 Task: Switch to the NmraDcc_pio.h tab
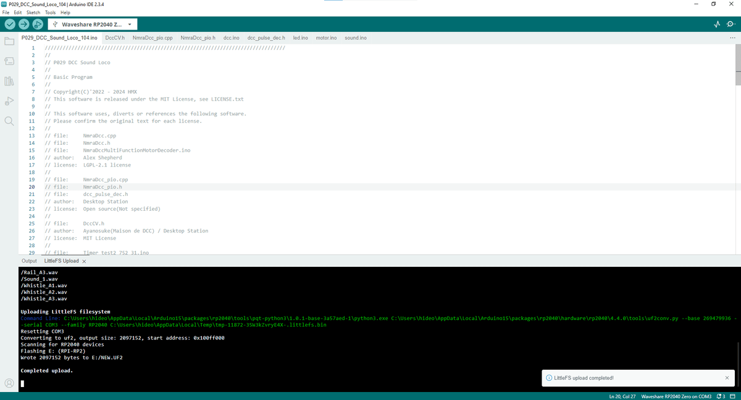pyautogui.click(x=198, y=38)
